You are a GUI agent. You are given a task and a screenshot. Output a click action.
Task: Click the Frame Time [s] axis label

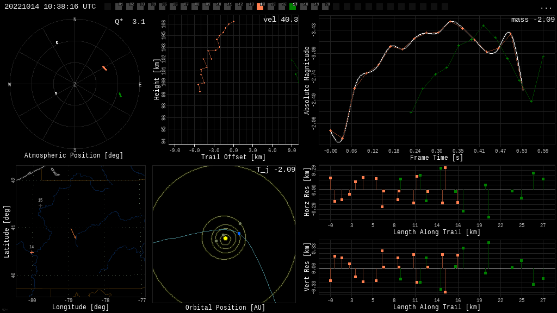click(x=437, y=158)
